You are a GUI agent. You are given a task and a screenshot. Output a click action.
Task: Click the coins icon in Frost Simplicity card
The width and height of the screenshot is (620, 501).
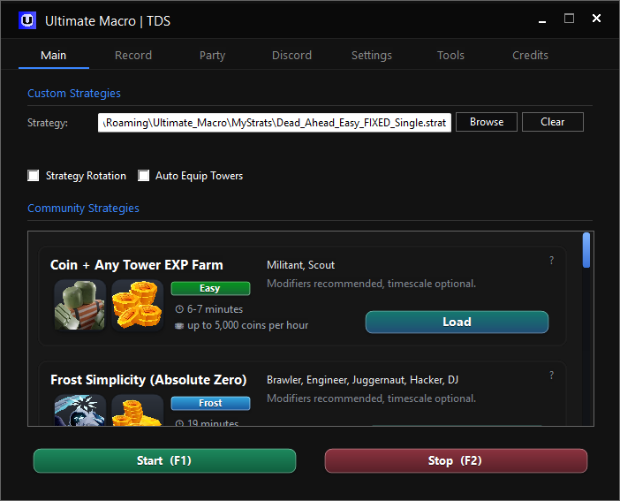pyautogui.click(x=138, y=410)
